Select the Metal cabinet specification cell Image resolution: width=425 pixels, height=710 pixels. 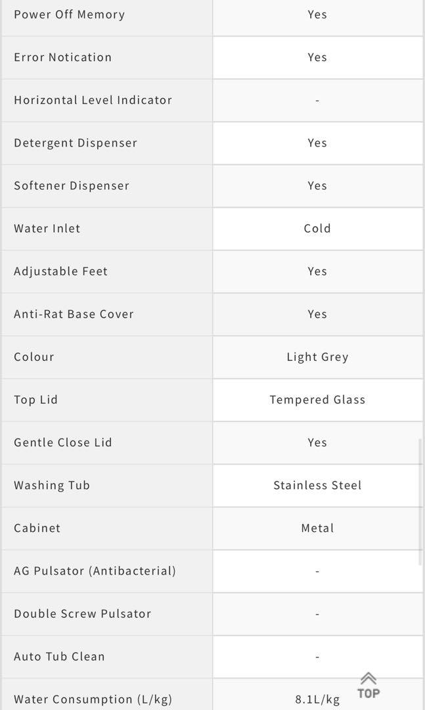click(317, 528)
